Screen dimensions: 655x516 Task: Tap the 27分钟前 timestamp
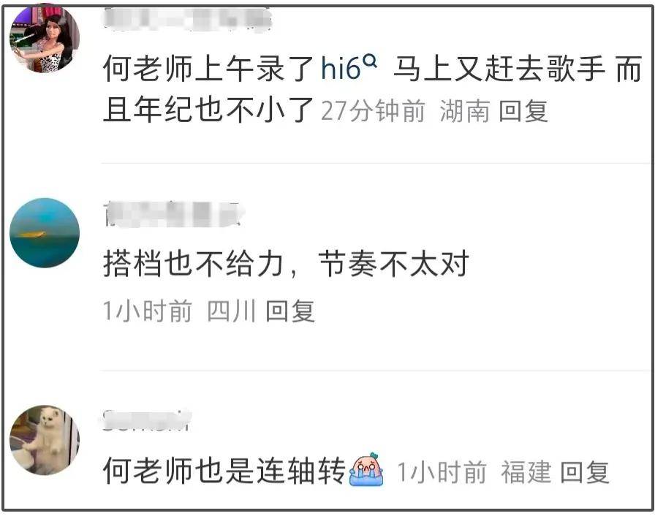(x=373, y=111)
